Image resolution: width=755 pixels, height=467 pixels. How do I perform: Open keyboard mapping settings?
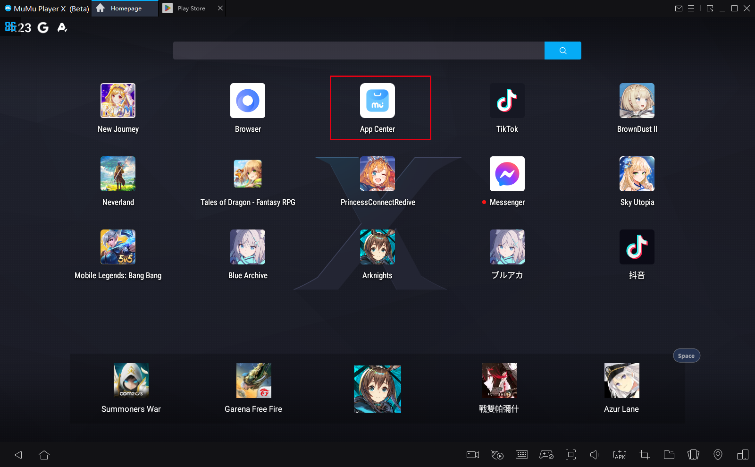coord(522,455)
